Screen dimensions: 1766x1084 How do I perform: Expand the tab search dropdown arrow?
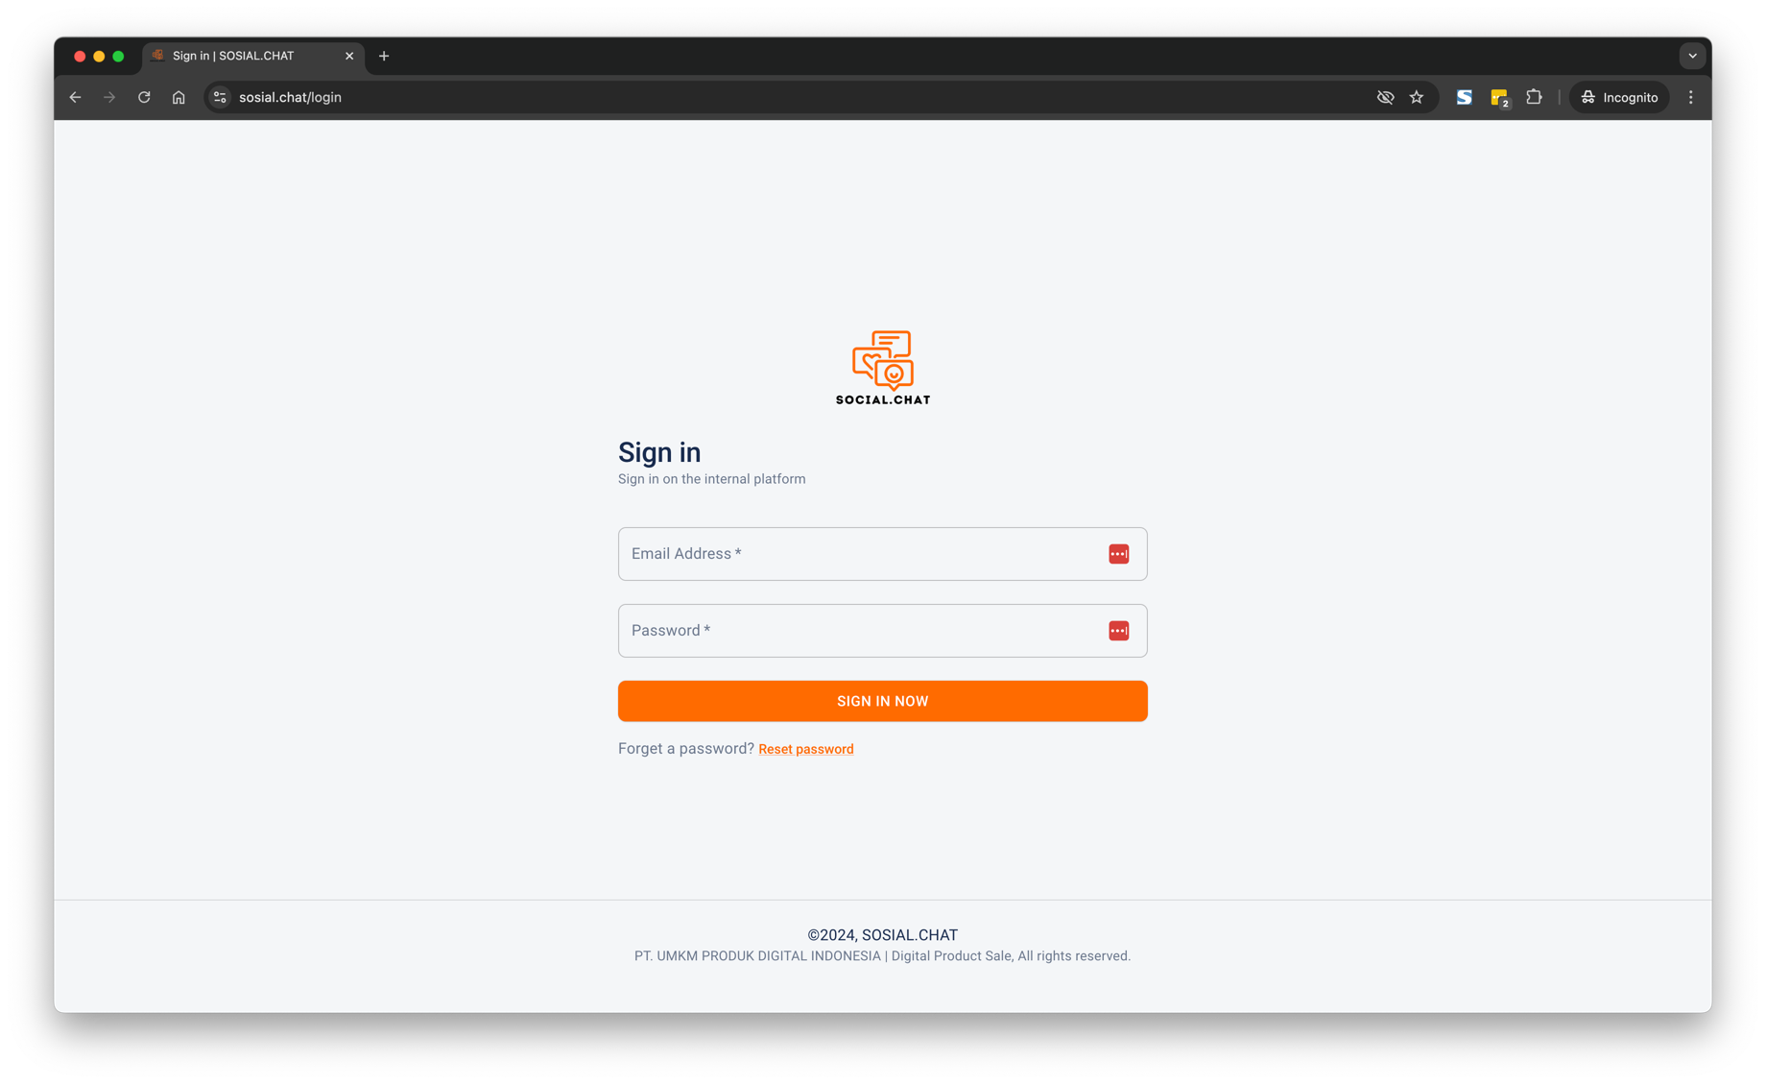point(1692,56)
